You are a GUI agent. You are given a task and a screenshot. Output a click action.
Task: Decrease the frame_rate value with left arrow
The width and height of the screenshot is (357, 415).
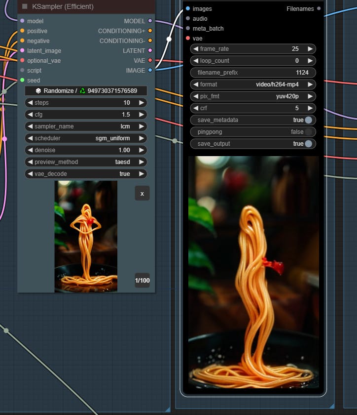[196, 49]
